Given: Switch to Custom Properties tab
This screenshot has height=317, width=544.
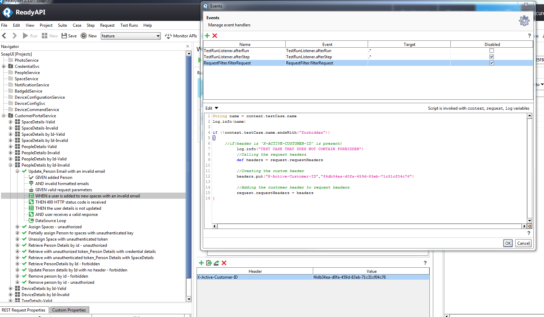Looking at the screenshot, I should point(69,310).
